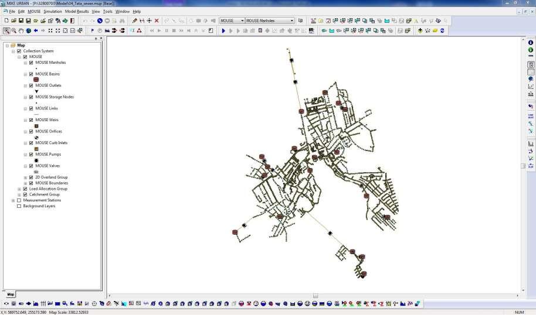Collapse the MOUSE group node
The image size is (536, 315).
[x=19, y=57]
